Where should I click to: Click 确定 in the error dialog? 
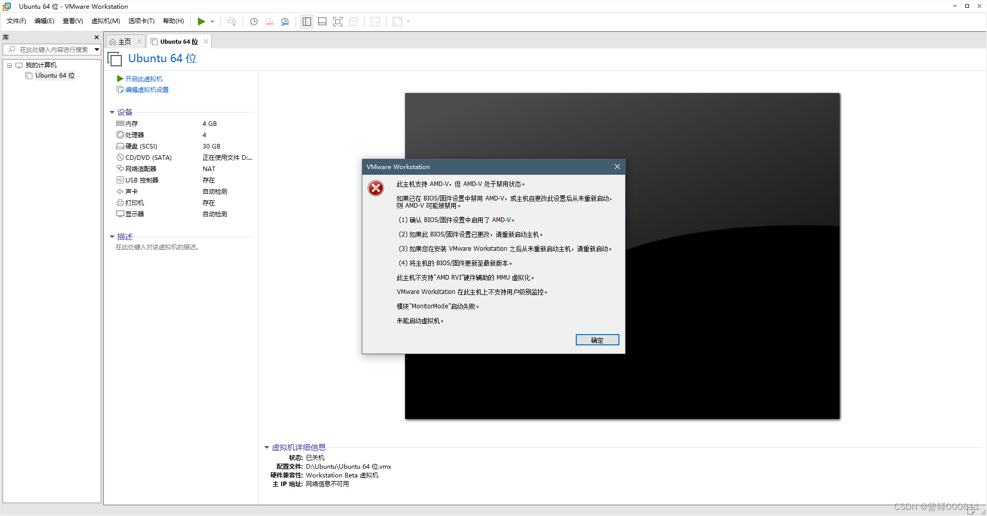[x=597, y=340]
